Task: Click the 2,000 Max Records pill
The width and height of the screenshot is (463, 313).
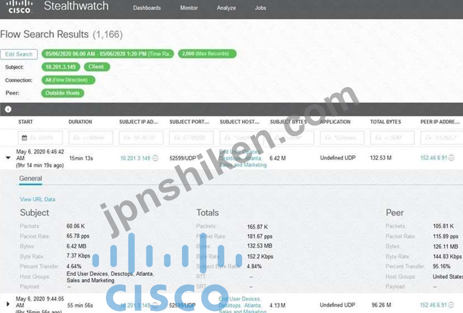Action: pyautogui.click(x=207, y=54)
